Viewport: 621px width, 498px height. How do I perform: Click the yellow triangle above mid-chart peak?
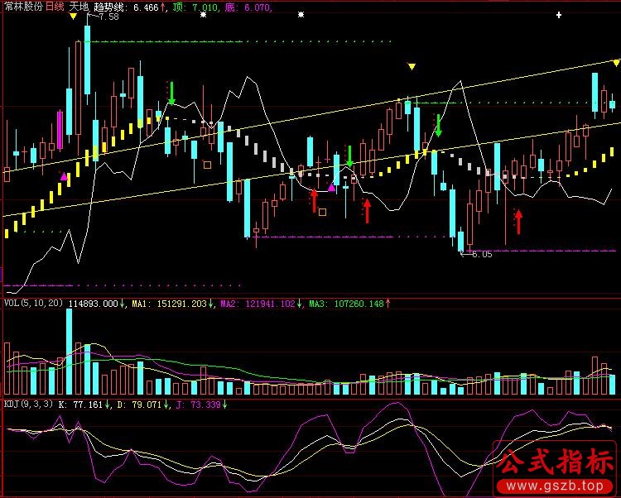(412, 66)
